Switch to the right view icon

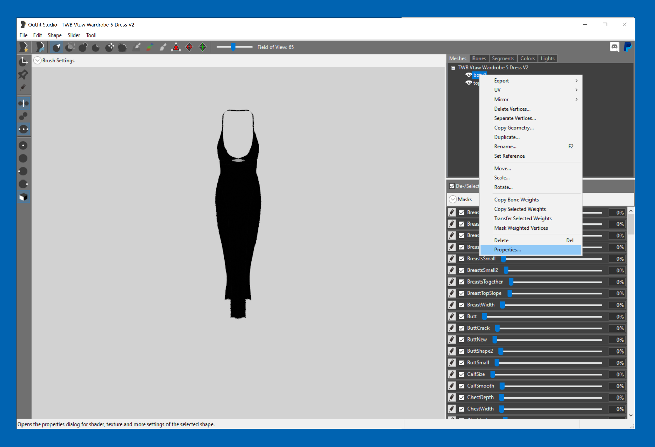24,184
